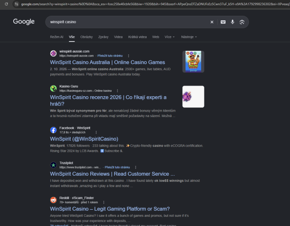Open more options for winspirit-aussie.com result
The height and width of the screenshot is (226, 290).
tap(128, 56)
